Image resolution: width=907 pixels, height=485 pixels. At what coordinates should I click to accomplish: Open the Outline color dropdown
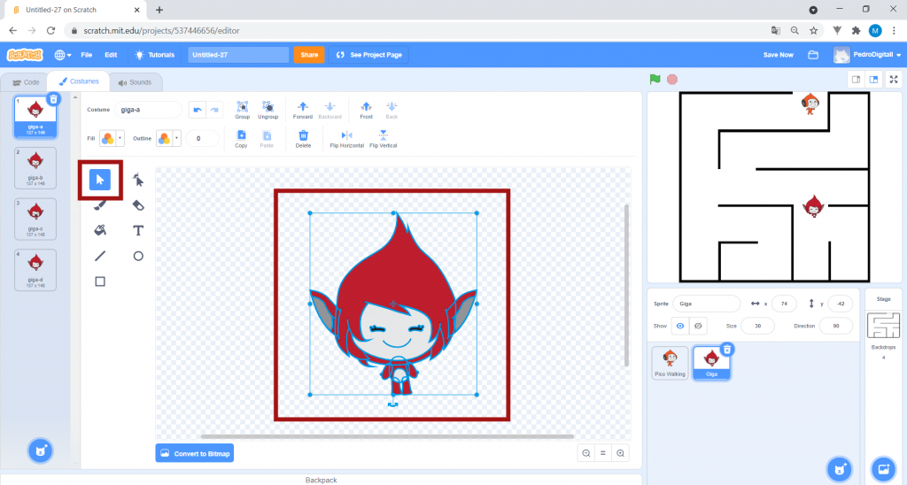tap(168, 138)
